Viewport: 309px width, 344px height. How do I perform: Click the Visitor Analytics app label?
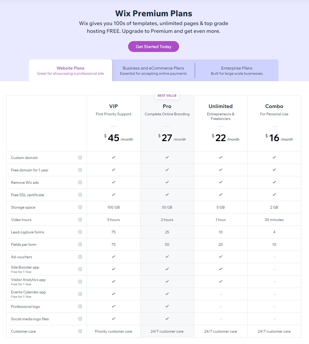[x=28, y=280]
